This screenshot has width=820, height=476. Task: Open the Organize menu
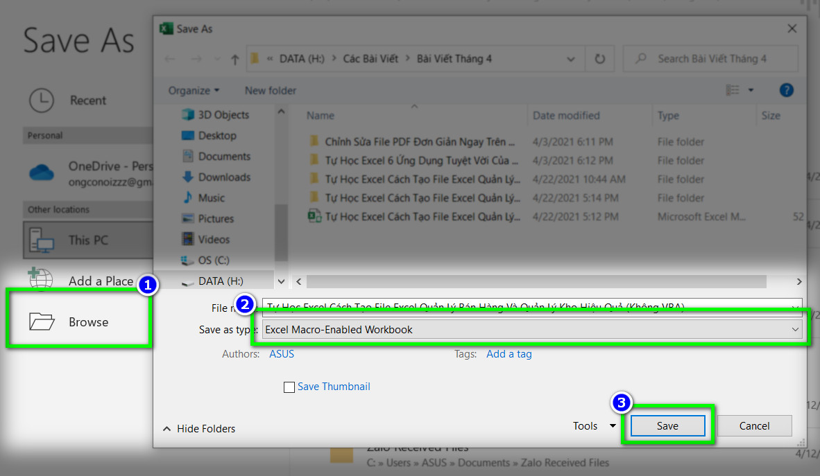194,90
